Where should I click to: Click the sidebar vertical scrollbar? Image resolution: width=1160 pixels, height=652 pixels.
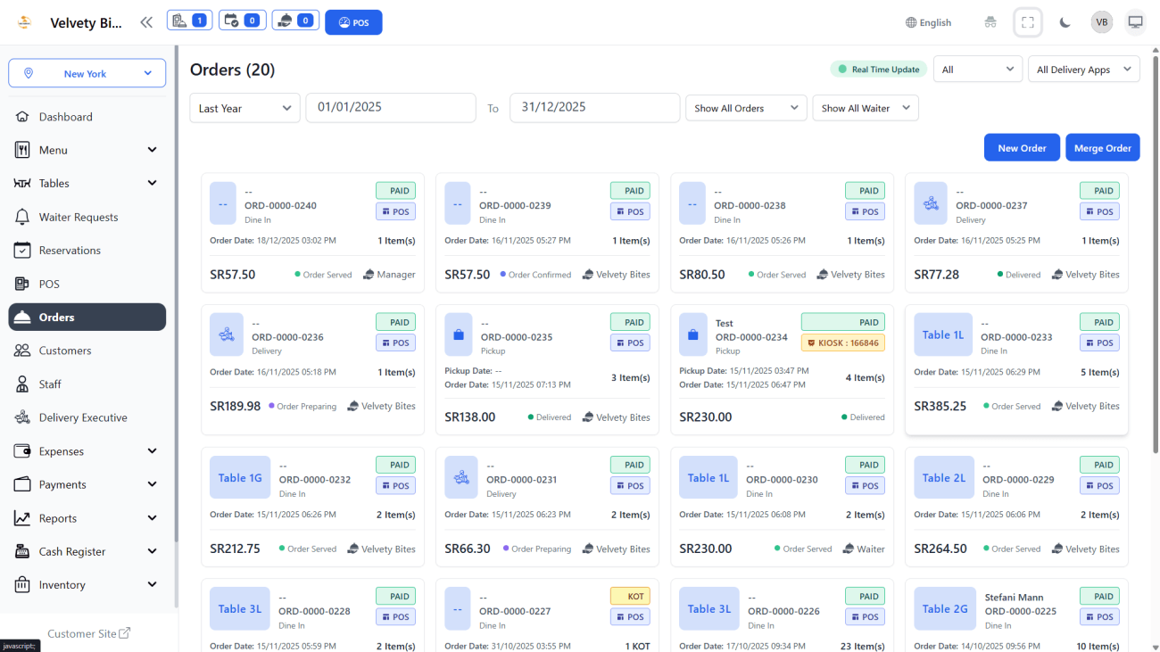[176, 294]
